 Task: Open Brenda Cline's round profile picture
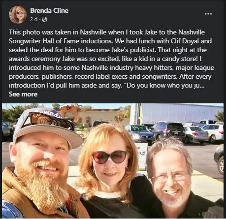coord(18,15)
